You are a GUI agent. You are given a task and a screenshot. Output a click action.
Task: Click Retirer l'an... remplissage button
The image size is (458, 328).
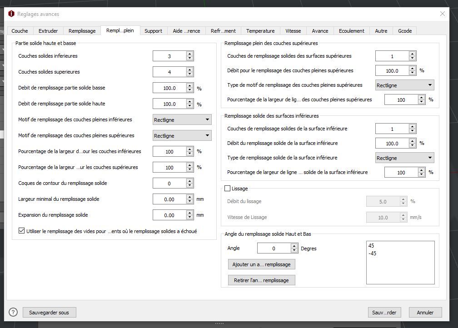(x=261, y=280)
